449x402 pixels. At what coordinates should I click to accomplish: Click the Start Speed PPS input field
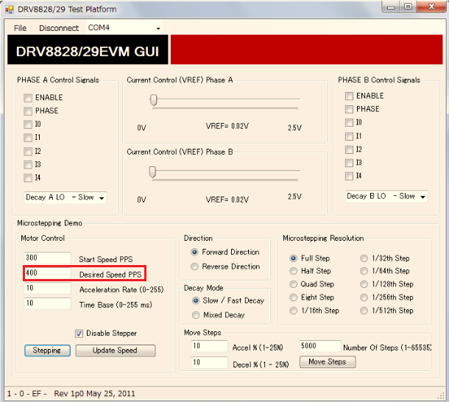pos(48,258)
